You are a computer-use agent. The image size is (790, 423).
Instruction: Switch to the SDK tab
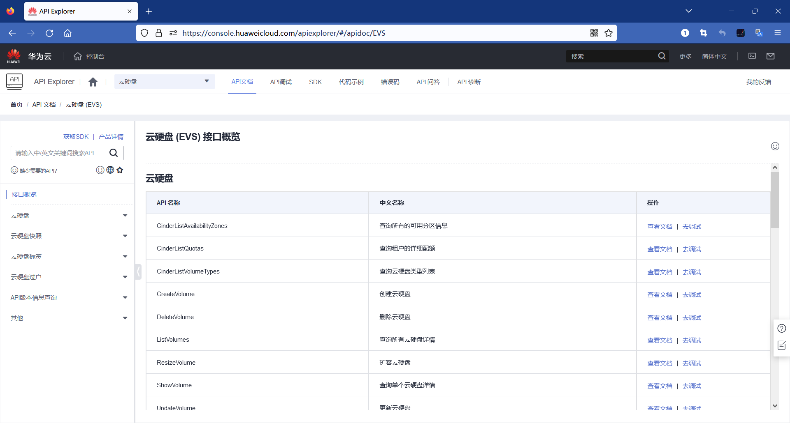[x=316, y=82]
